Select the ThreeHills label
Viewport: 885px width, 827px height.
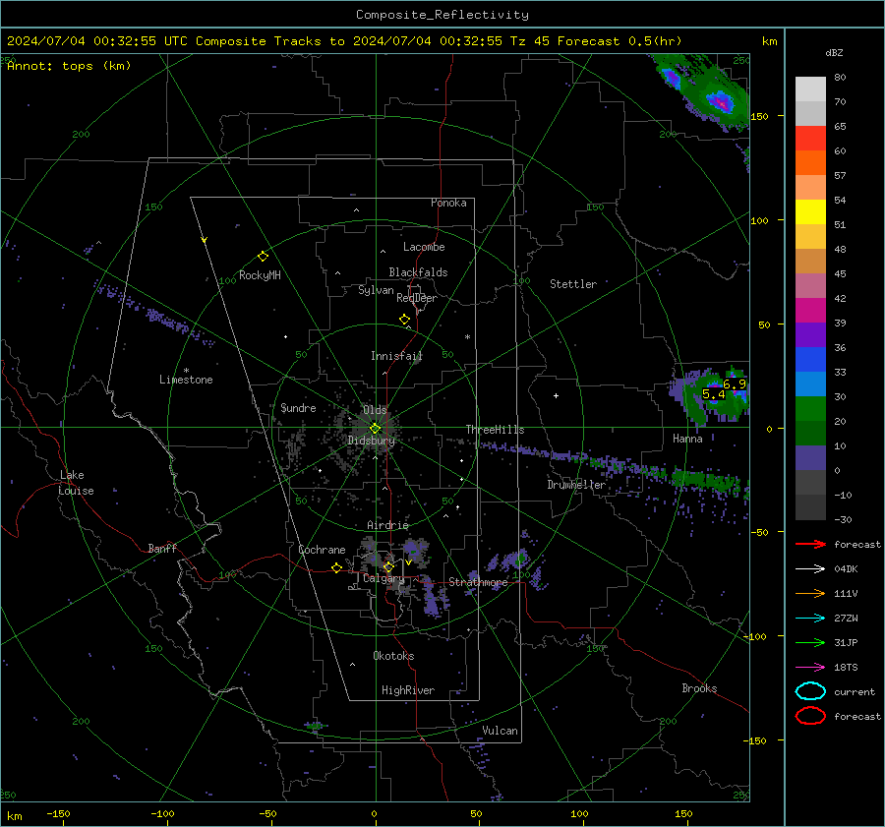tap(495, 430)
